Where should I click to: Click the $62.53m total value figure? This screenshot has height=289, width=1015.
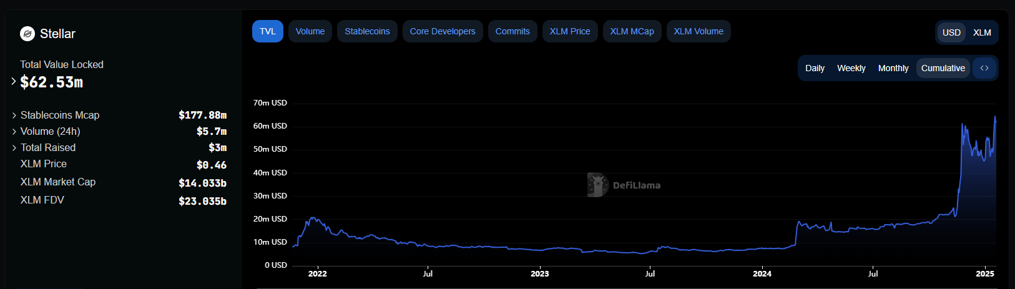tap(51, 82)
